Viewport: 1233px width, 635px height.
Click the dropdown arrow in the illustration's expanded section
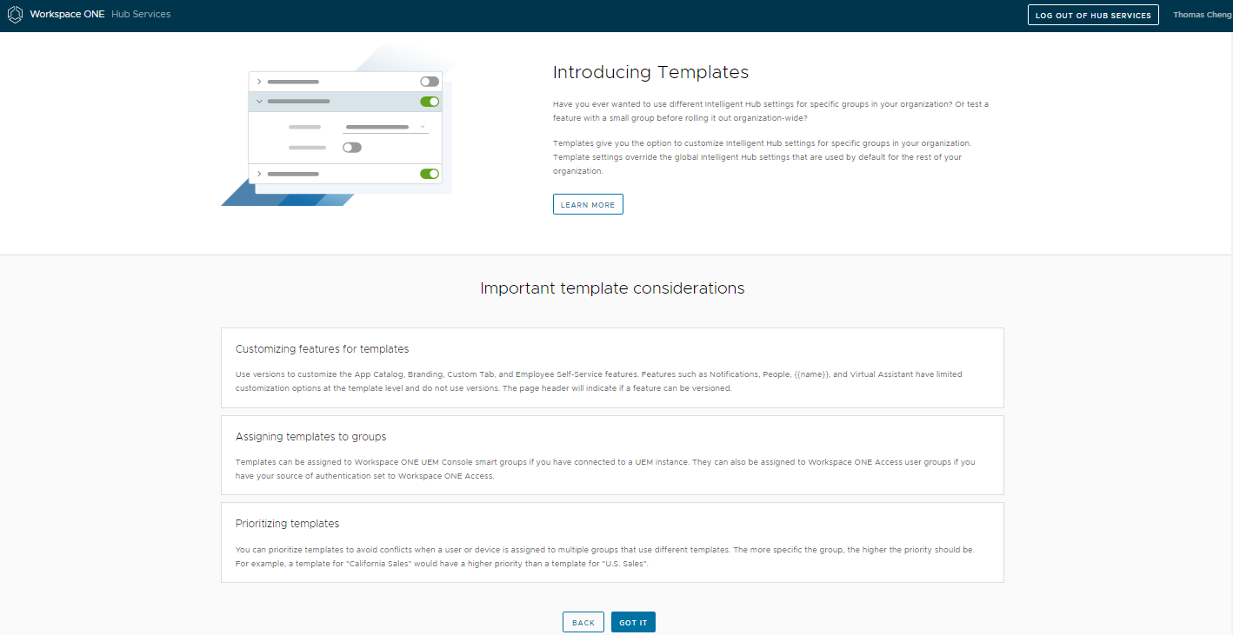(423, 127)
